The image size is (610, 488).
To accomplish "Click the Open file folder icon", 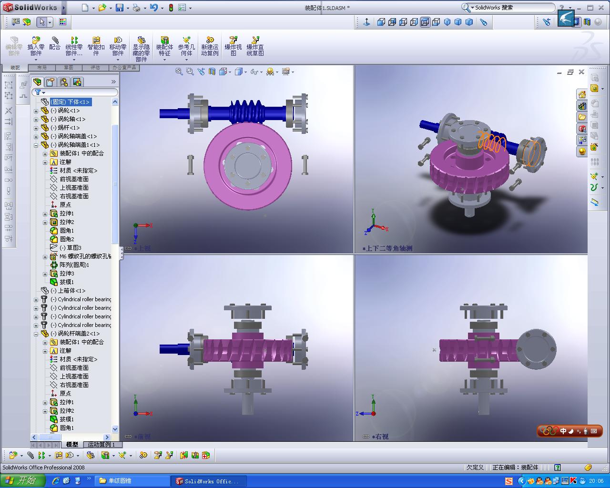I will click(102, 8).
